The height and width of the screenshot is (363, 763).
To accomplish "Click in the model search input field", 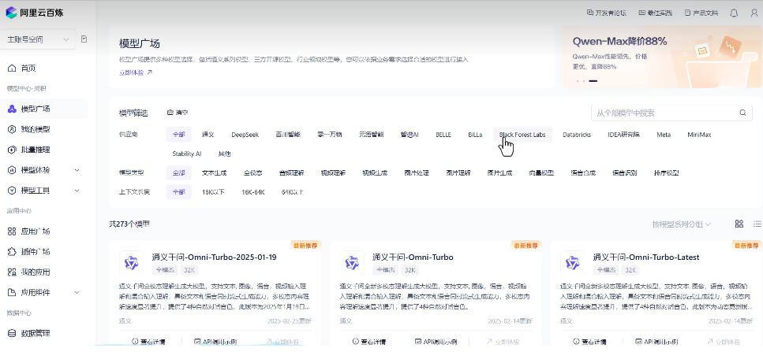I will tap(671, 113).
